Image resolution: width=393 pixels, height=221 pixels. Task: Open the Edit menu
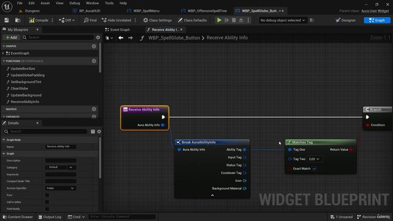pos(31,3)
